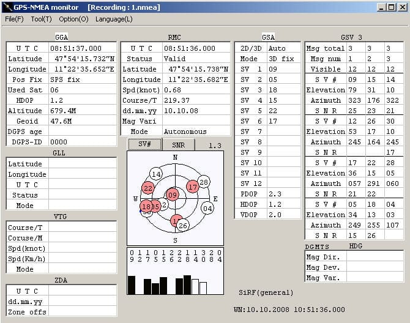The width and height of the screenshot is (410, 323).
Task: Select the pink satellite 17 circle
Action: pos(193,186)
